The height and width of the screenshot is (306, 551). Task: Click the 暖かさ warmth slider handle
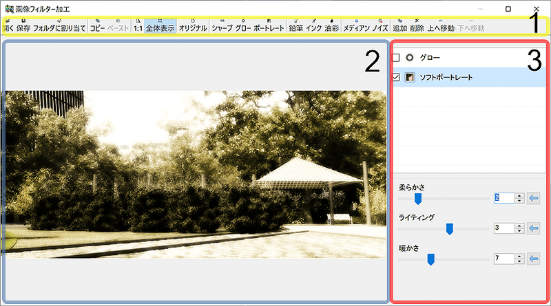click(430, 259)
